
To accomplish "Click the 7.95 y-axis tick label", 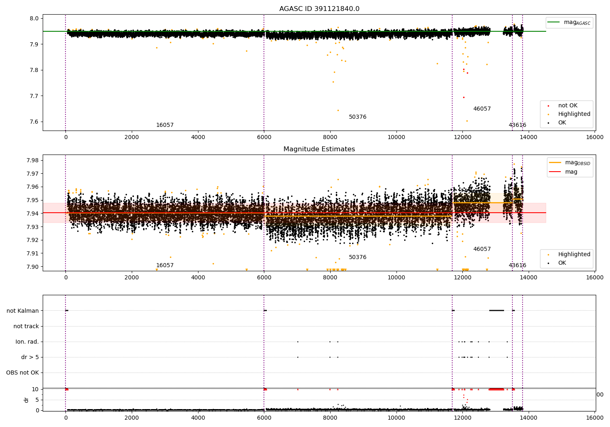I will (x=33, y=200).
